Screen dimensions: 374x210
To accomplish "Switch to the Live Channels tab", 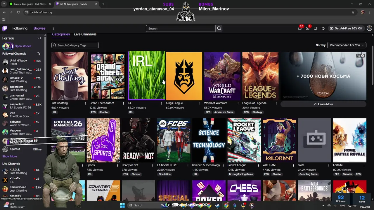I will pyautogui.click(x=85, y=34).
